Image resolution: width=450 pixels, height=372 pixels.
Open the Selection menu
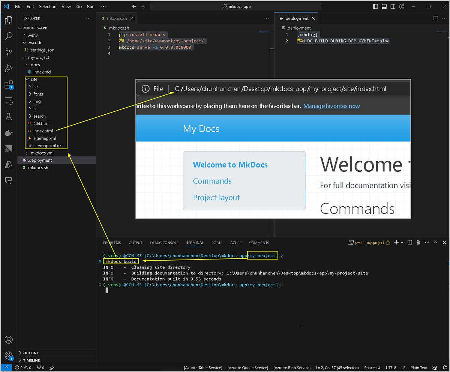[x=48, y=7]
